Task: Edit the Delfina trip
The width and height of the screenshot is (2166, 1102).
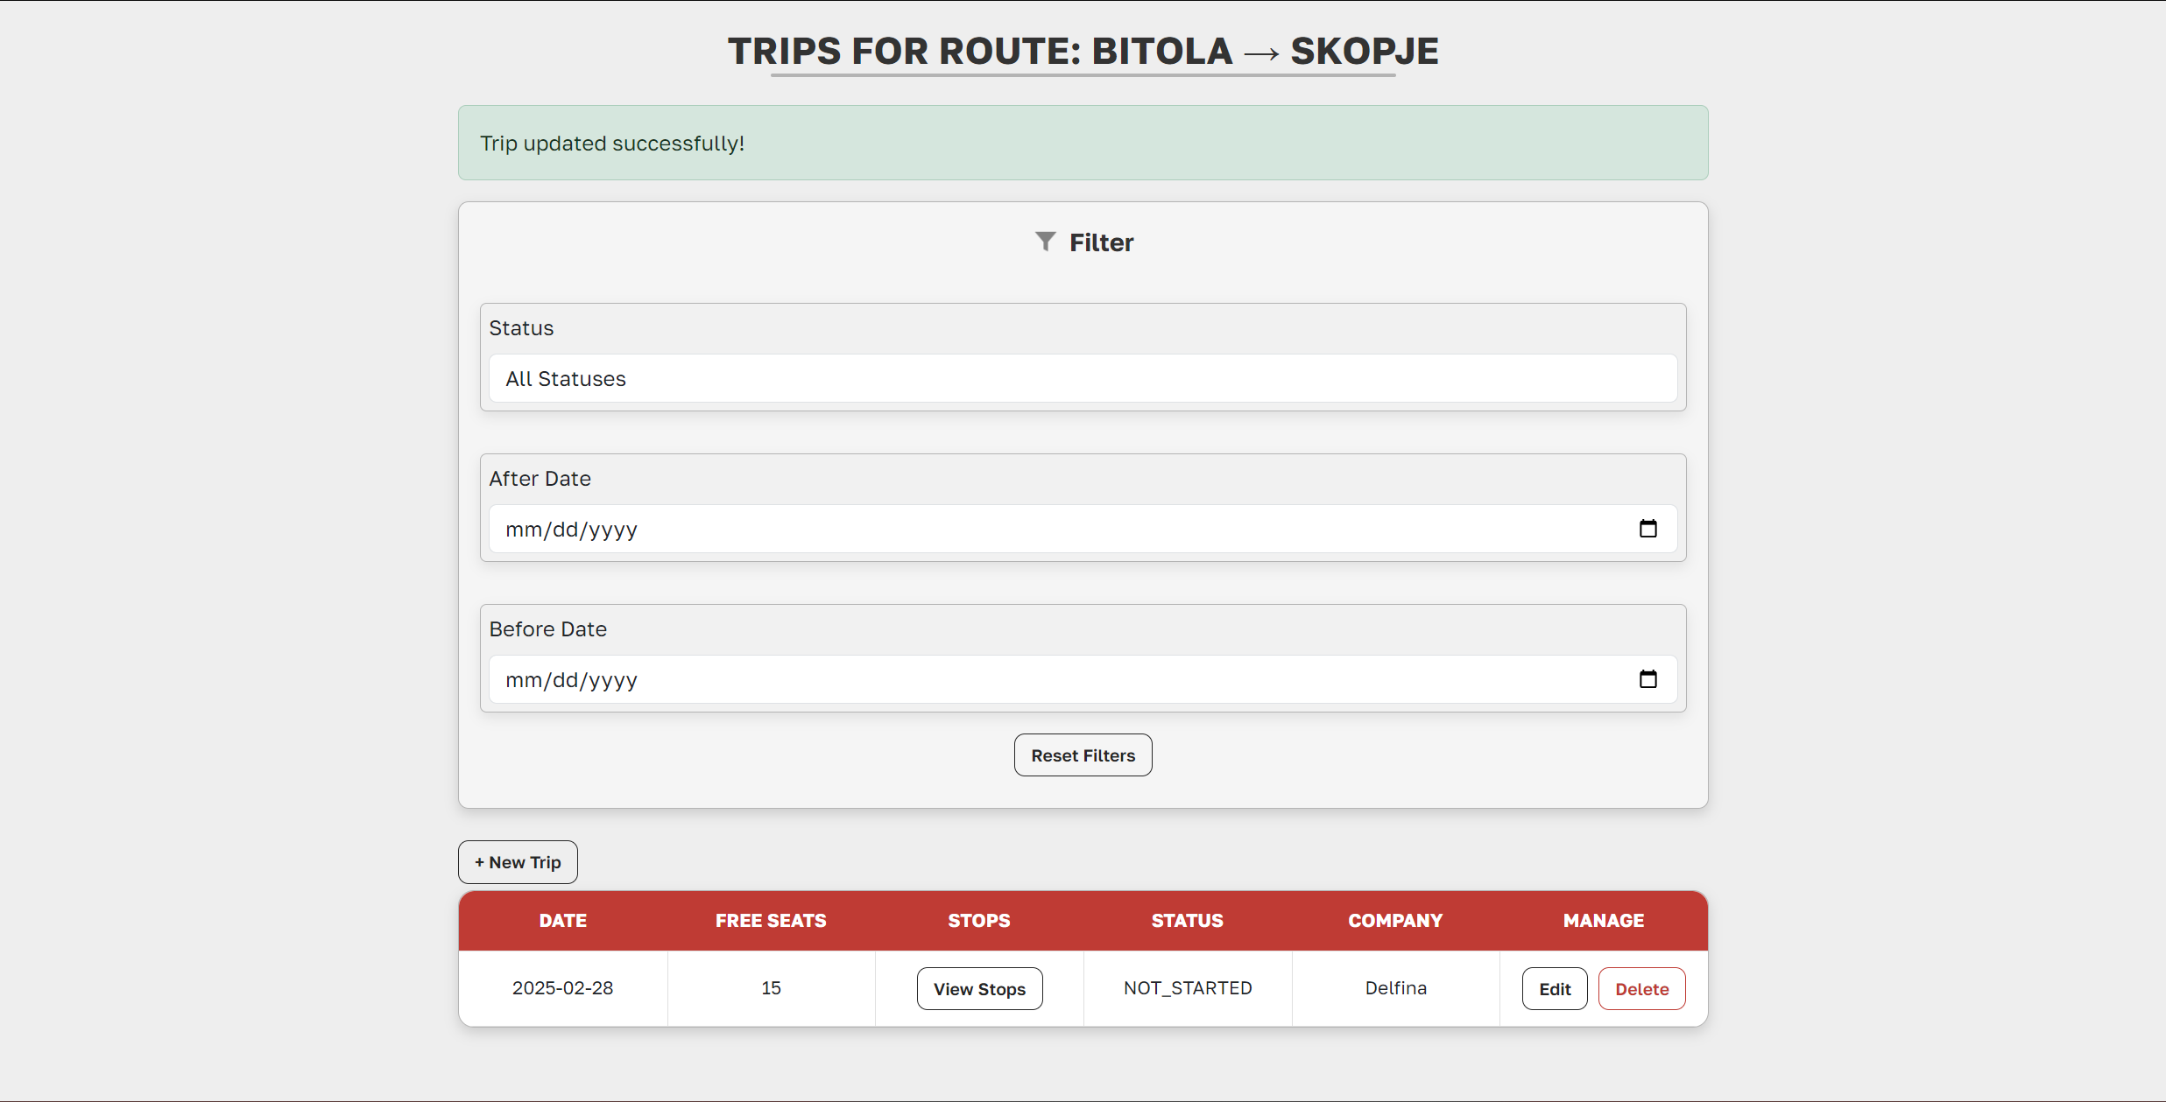Action: 1554,988
